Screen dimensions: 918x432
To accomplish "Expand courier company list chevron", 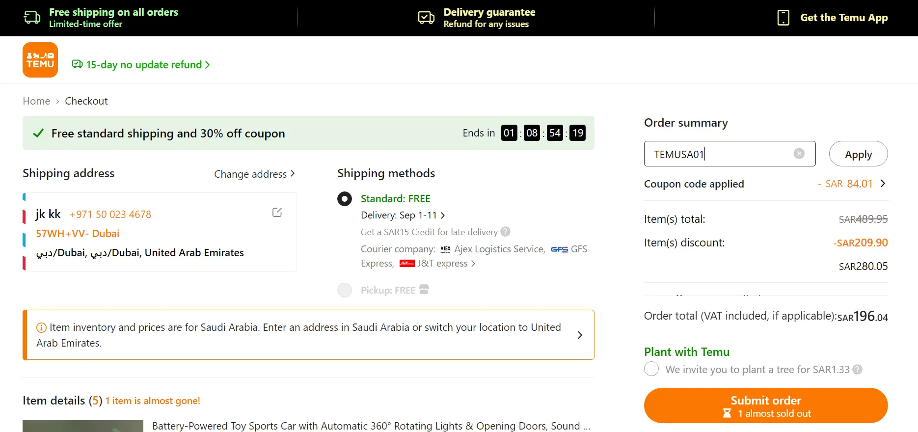I will [473, 264].
